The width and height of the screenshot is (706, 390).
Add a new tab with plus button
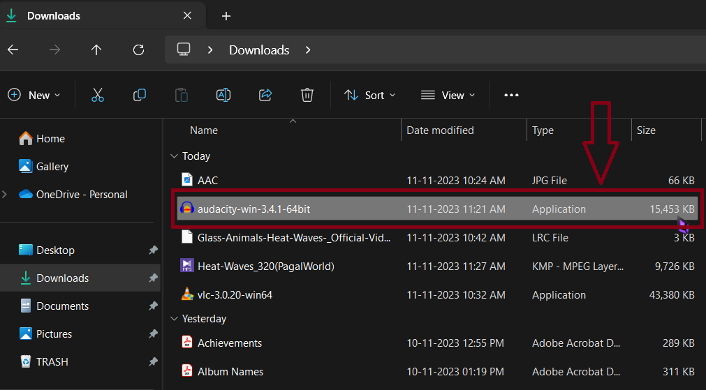(x=226, y=16)
